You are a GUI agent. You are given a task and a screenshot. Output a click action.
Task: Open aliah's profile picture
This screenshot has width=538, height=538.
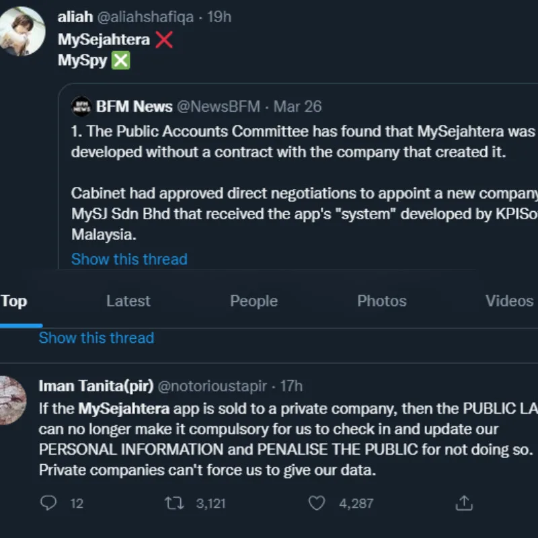22,31
